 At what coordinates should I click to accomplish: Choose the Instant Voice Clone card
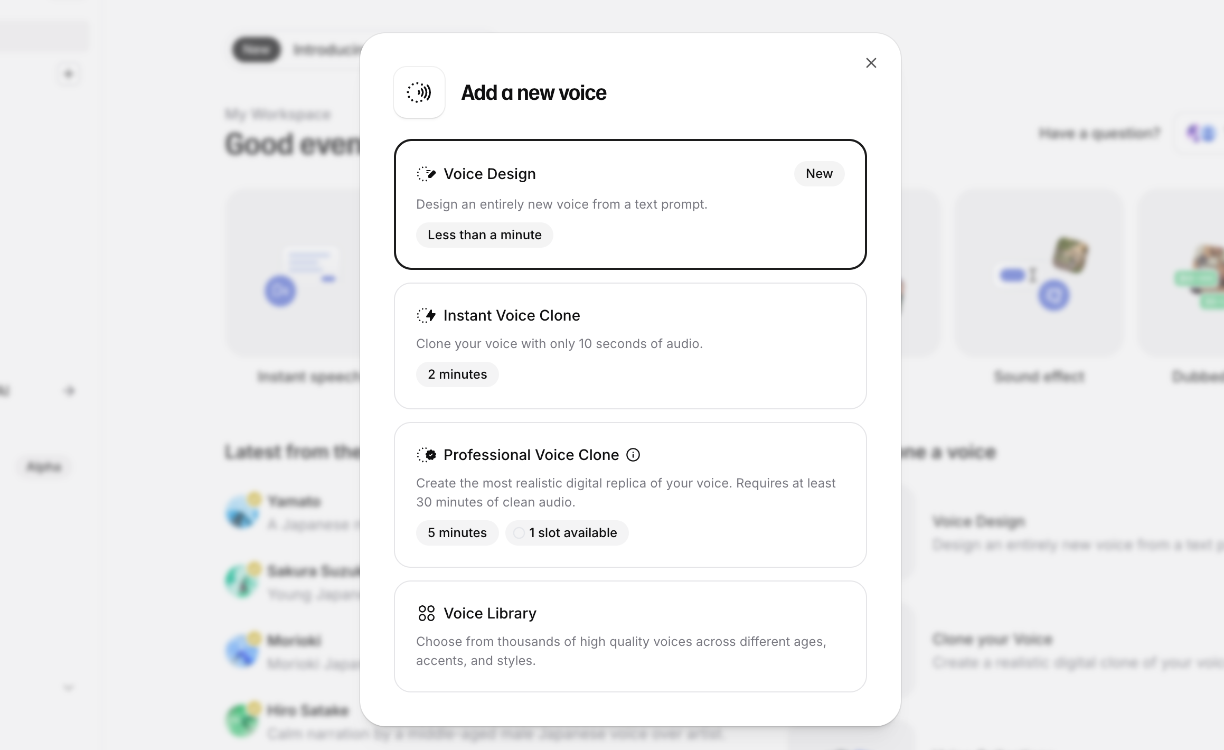[x=630, y=346]
